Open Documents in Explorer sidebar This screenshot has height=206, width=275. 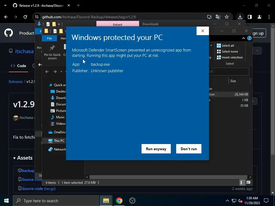click(58, 104)
